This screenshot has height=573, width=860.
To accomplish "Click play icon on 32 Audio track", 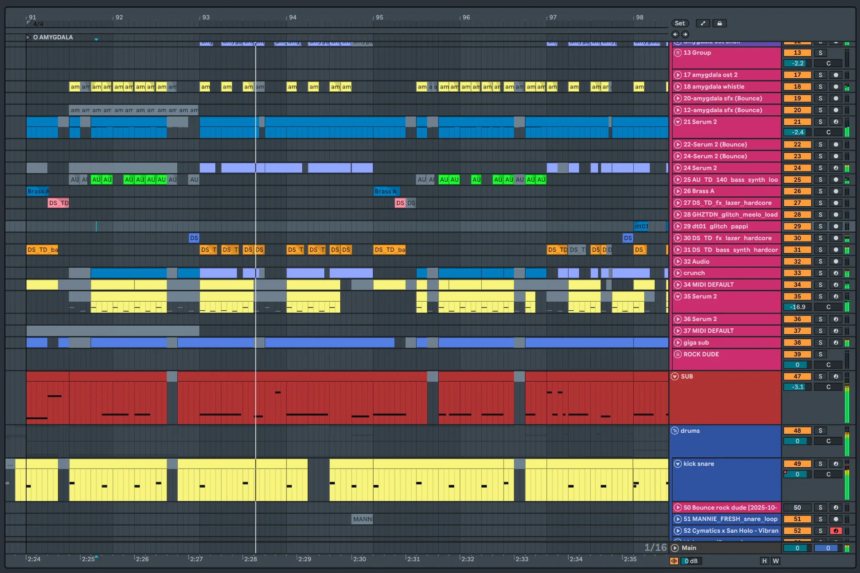I will (x=678, y=261).
